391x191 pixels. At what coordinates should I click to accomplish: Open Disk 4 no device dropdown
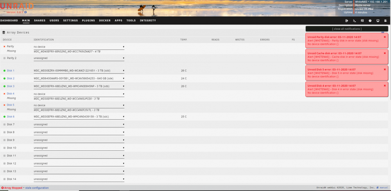(79, 94)
